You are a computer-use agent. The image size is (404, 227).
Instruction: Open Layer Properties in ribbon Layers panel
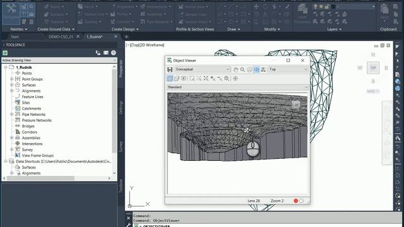coord(302,14)
